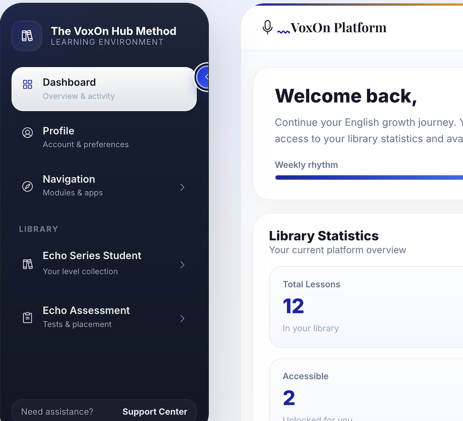Click the 'LEARNING ENVIRONMENT' subtitle
Image resolution: width=463 pixels, height=421 pixels.
(x=107, y=42)
